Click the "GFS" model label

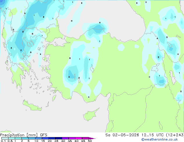coord(44,135)
